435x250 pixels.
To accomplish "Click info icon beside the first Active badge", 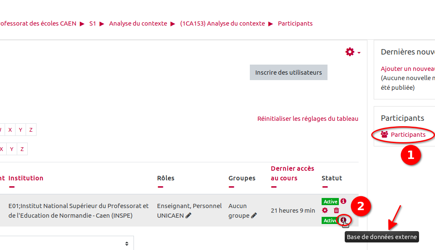I will [x=343, y=201].
